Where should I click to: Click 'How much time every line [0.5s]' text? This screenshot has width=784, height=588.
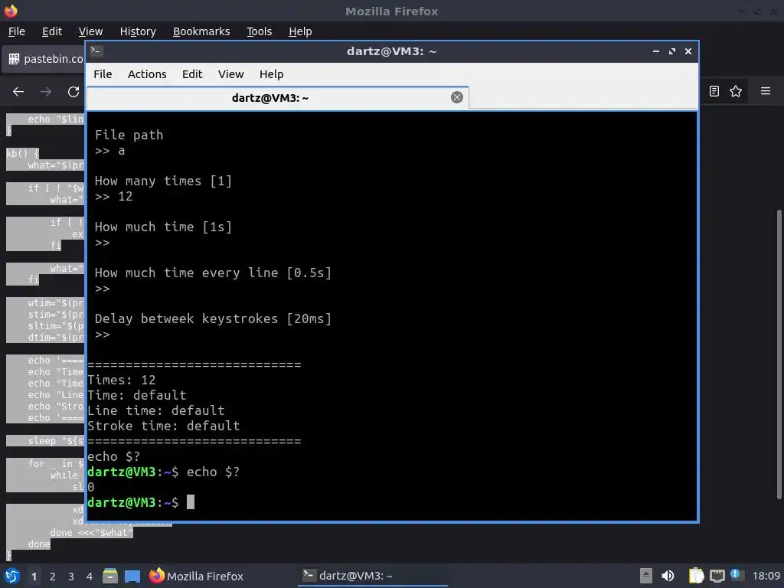(x=213, y=273)
